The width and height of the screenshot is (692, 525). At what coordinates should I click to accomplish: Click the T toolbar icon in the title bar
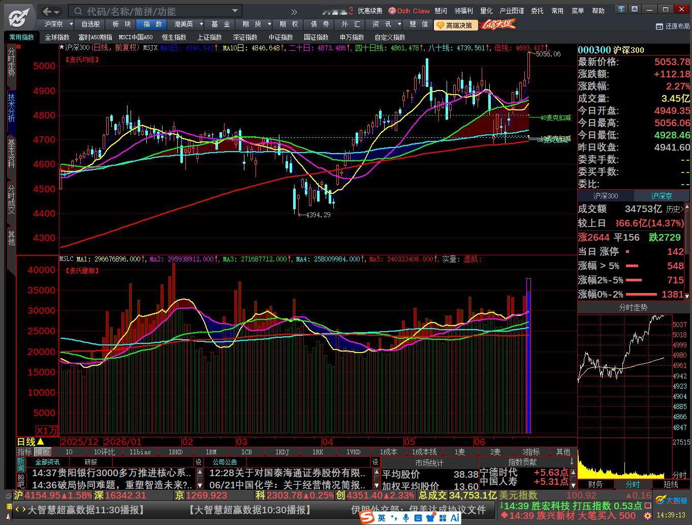pos(621,9)
